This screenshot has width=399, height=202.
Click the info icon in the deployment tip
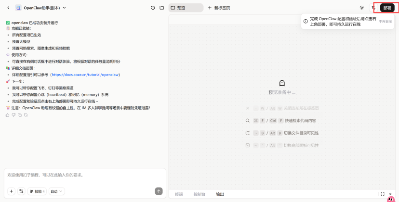[x=306, y=21]
